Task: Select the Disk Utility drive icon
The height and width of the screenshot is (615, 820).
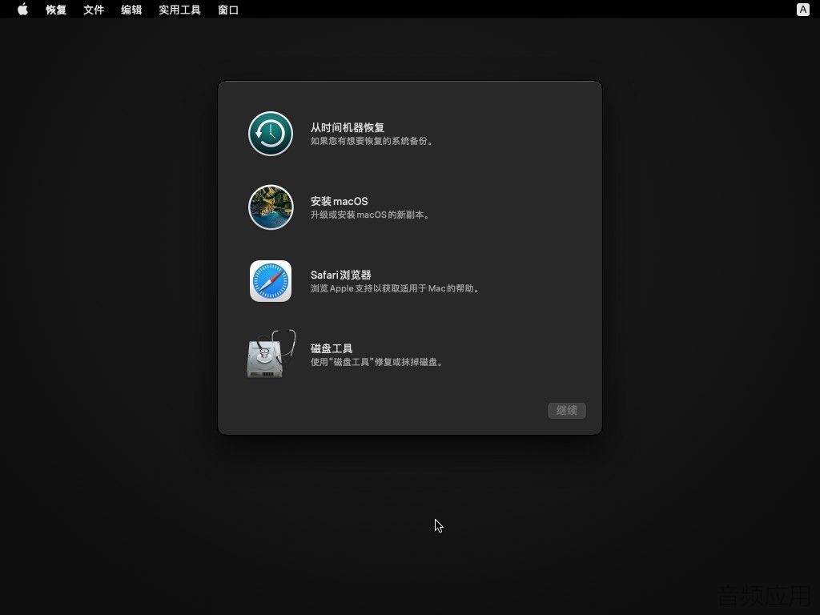Action: pyautogui.click(x=271, y=353)
